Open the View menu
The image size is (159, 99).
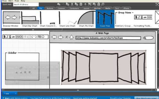(x=17, y=1)
